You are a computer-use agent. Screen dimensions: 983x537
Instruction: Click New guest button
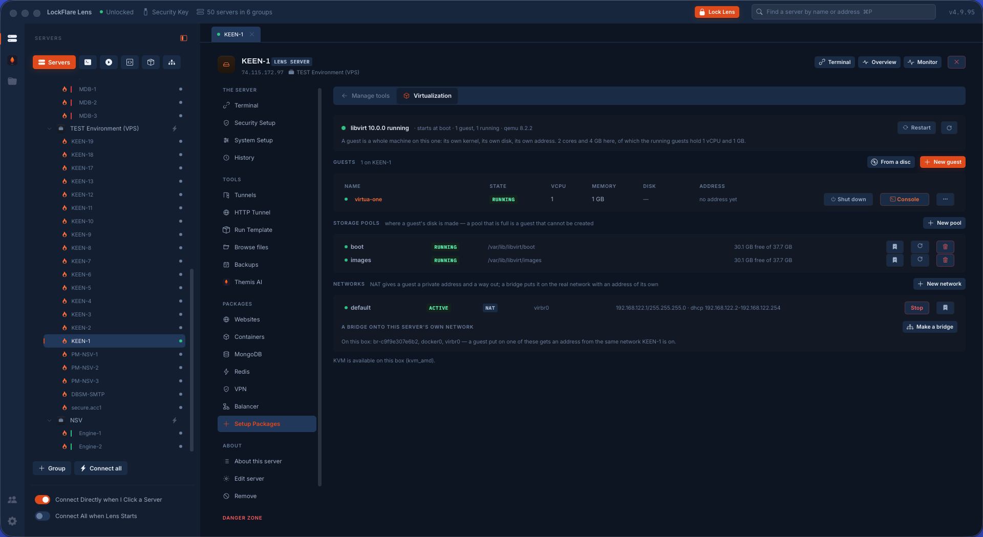pos(943,162)
